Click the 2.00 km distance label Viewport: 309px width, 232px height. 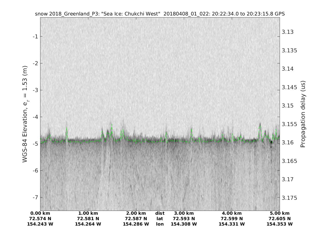(x=136, y=213)
